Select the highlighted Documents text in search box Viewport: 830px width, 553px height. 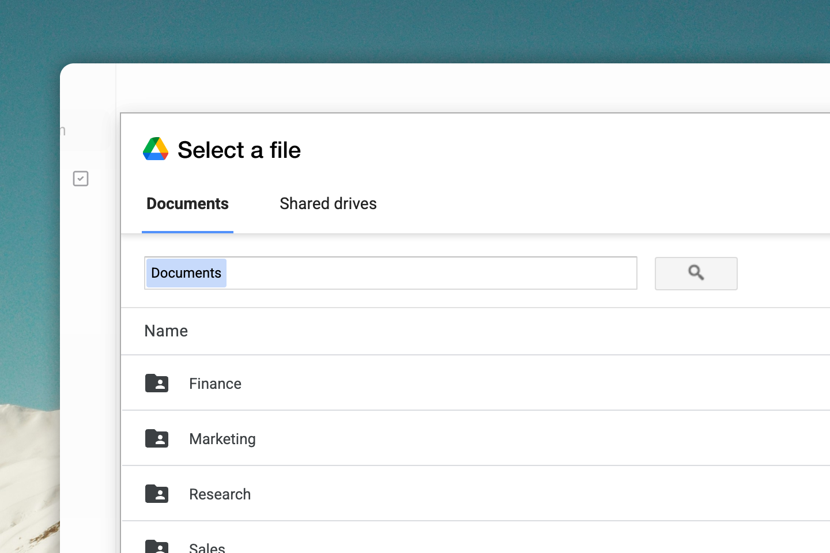click(186, 272)
